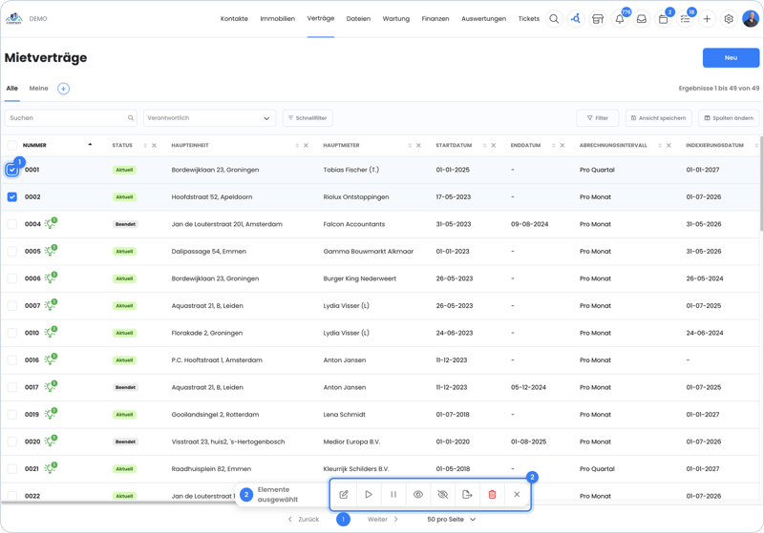The width and height of the screenshot is (764, 533).
Task: Uncheck the checkbox for contract 0001
Action: pyautogui.click(x=12, y=170)
